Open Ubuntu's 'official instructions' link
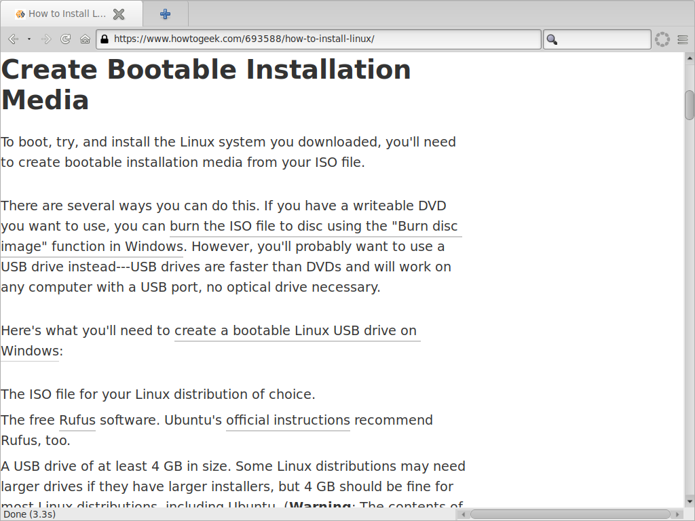The width and height of the screenshot is (695, 521). tap(288, 420)
